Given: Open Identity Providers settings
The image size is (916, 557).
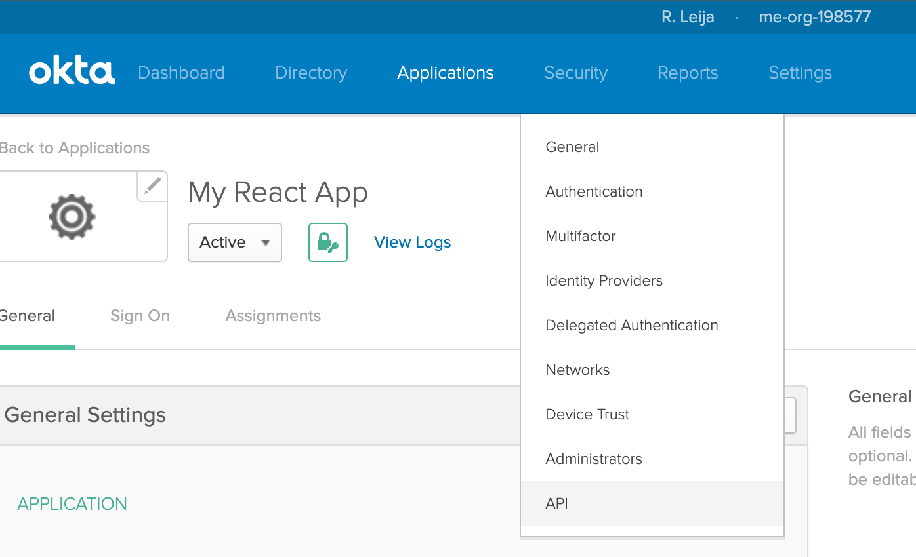Looking at the screenshot, I should 604,280.
